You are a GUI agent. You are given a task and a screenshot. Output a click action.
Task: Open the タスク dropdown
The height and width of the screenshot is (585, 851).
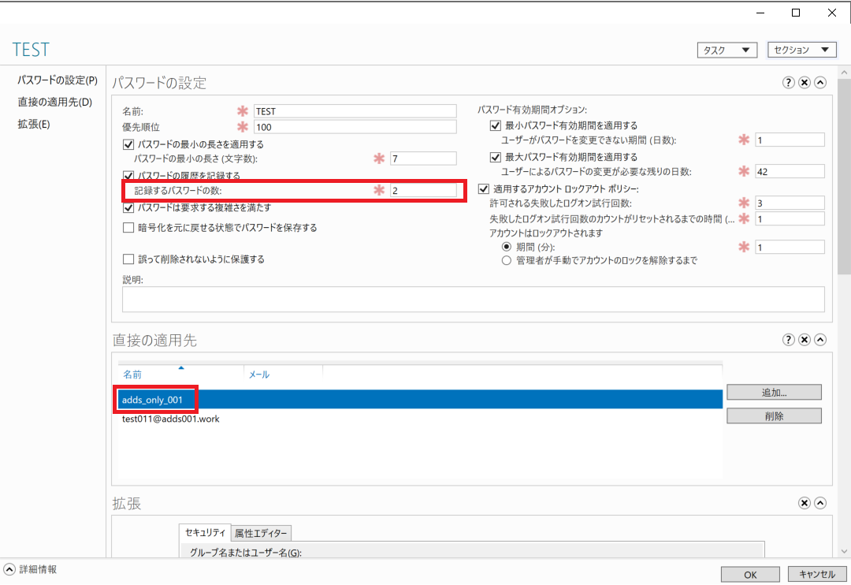(x=727, y=50)
